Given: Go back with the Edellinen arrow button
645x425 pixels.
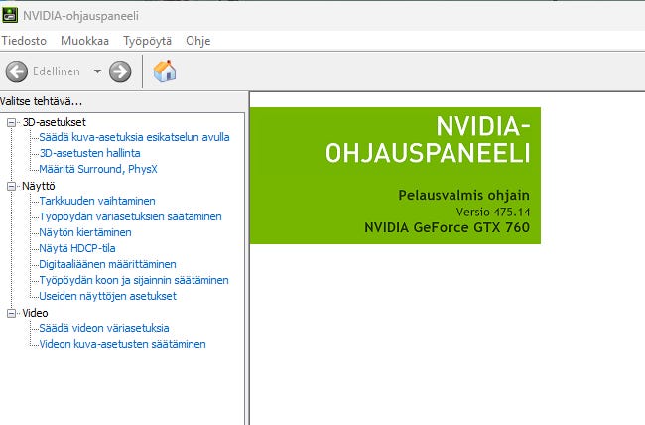Looking at the screenshot, I should pos(17,71).
